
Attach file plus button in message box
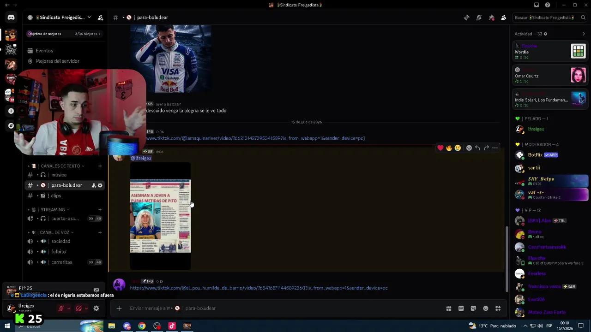[119, 308]
